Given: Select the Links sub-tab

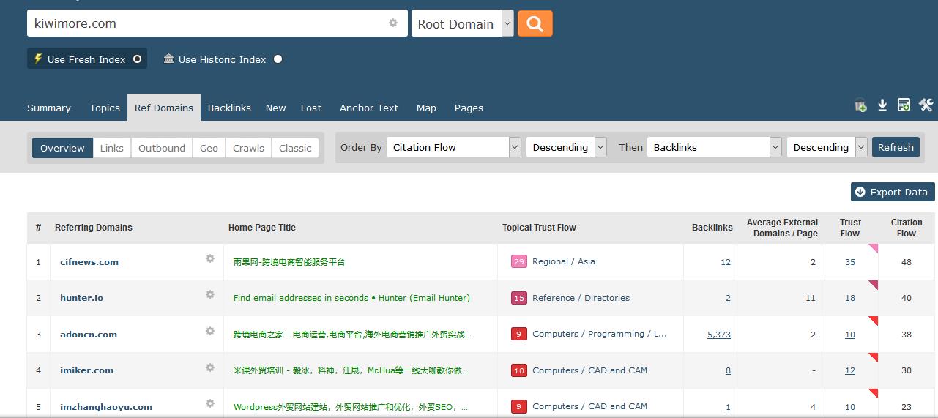Looking at the screenshot, I should point(112,148).
